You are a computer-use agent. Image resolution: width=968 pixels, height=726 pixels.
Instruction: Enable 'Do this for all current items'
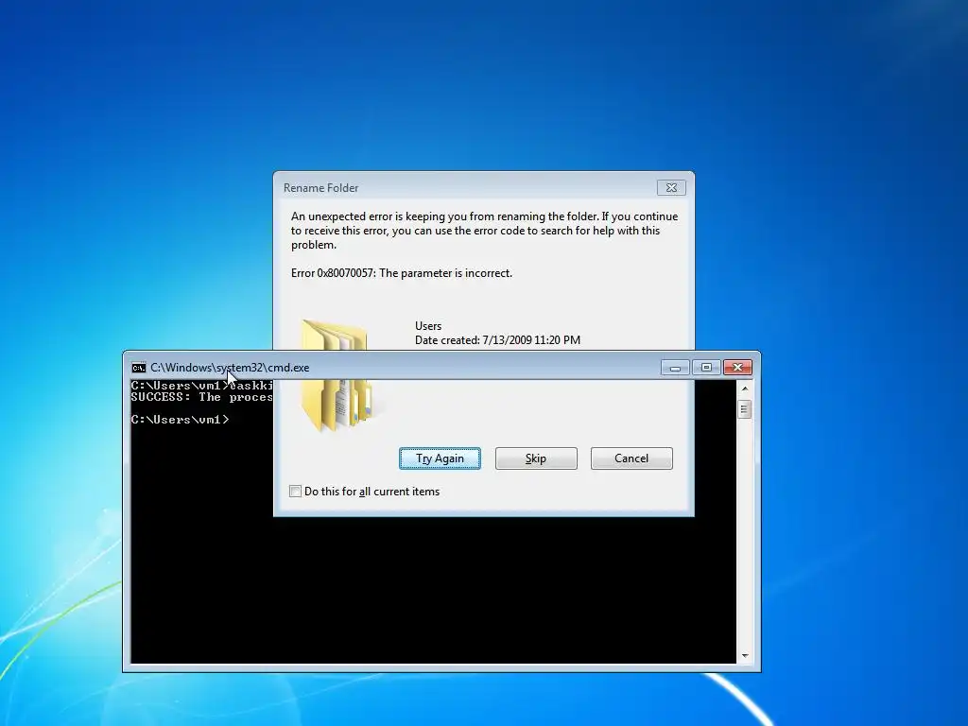click(295, 492)
